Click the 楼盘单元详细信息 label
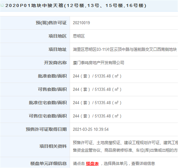Screen dimensions: 178x168 coord(48,163)
